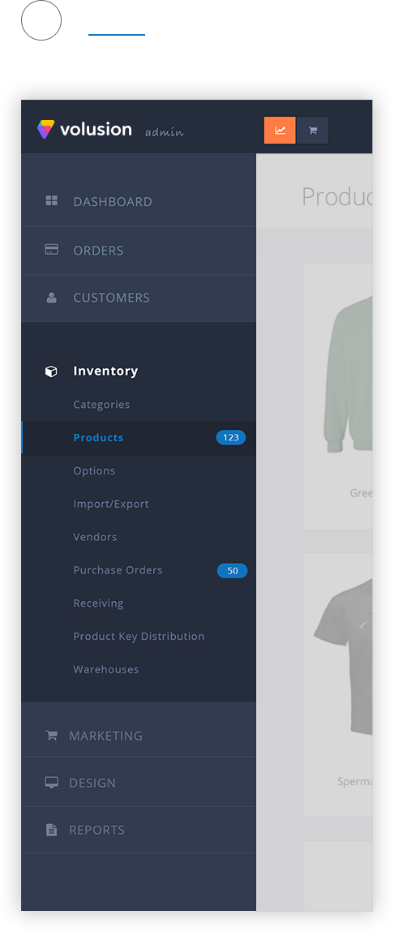Click the 123 badge beside Products
394x932 pixels.
coord(230,437)
